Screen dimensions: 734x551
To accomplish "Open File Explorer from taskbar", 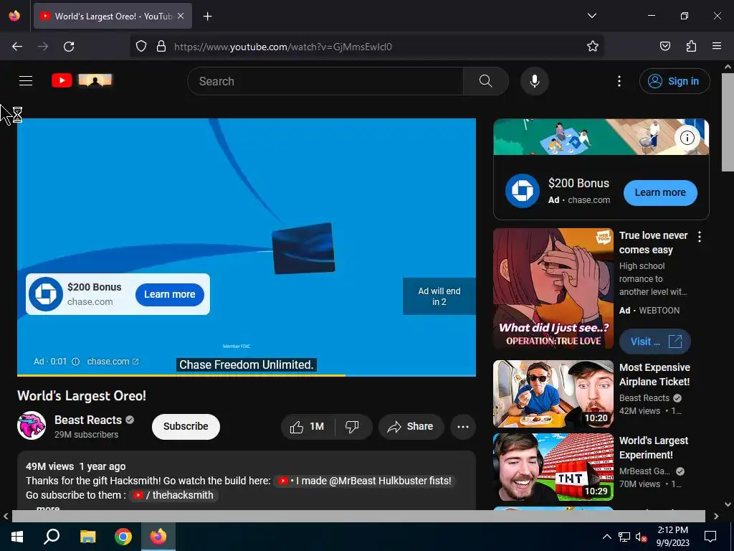I will pos(87,537).
